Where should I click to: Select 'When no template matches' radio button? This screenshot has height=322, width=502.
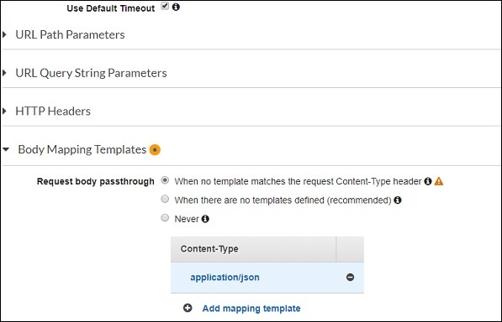(x=165, y=180)
